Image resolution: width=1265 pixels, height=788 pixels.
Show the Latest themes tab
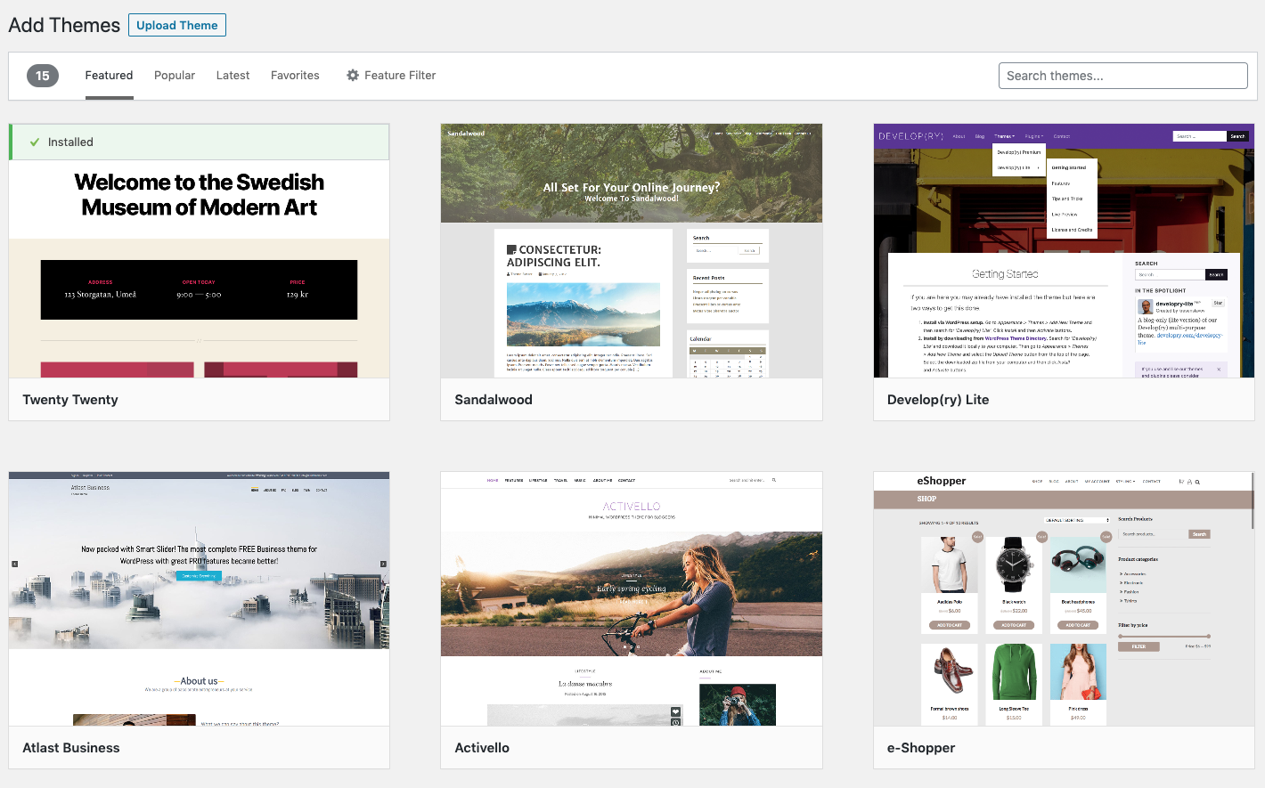pyautogui.click(x=233, y=76)
